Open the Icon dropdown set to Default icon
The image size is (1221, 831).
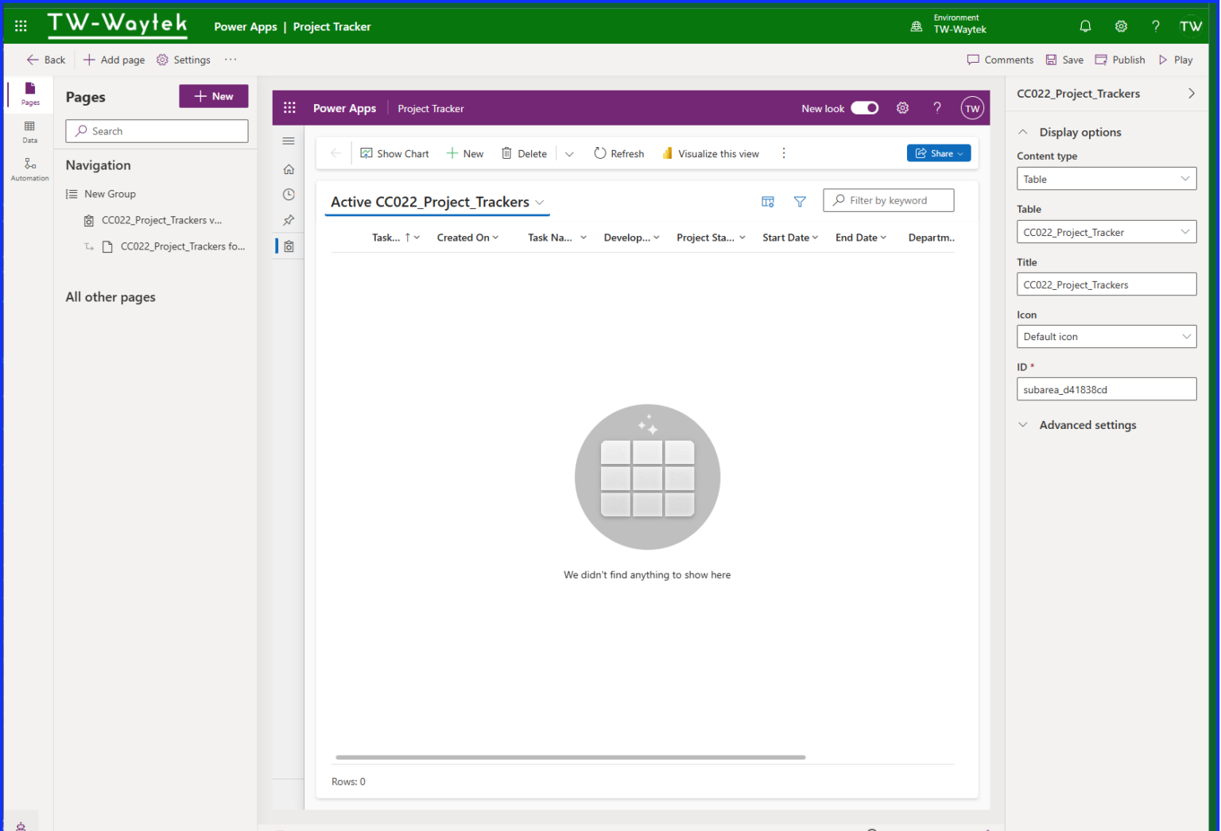click(x=1107, y=336)
